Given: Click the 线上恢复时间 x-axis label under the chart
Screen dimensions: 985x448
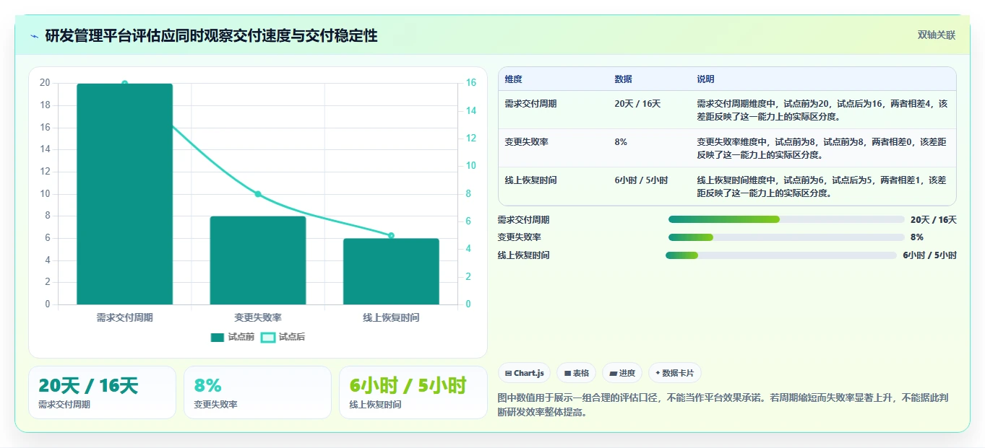Looking at the screenshot, I should click(391, 317).
